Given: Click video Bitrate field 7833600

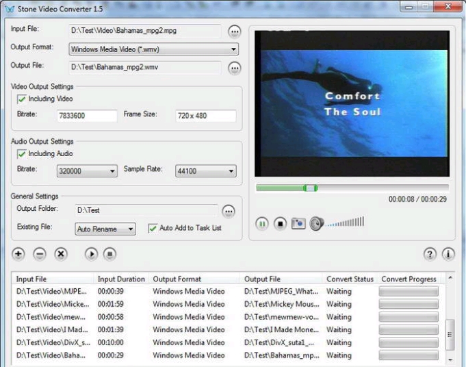Looking at the screenshot, I should click(87, 116).
